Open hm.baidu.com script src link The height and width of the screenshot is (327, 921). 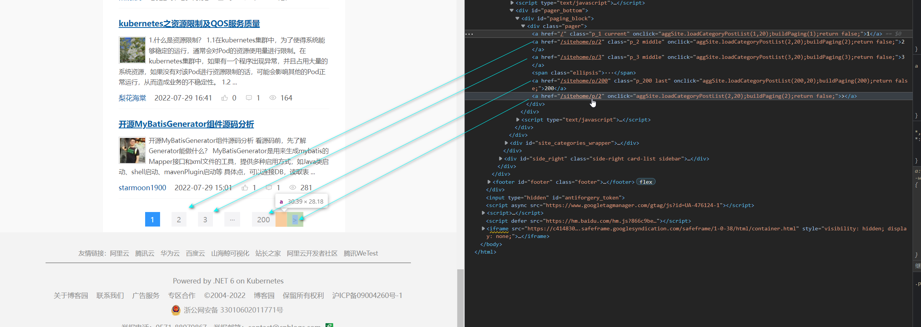coord(603,221)
